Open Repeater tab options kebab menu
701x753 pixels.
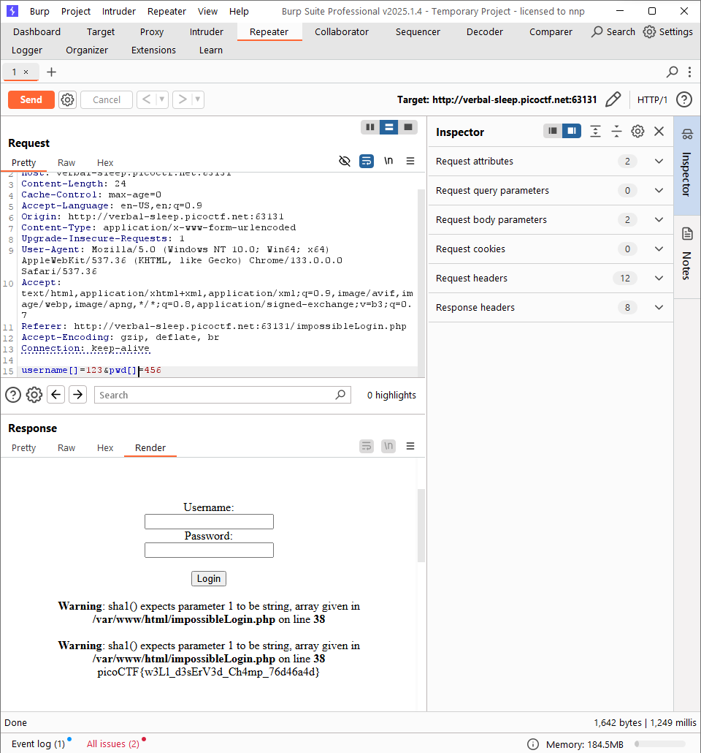[x=689, y=72]
